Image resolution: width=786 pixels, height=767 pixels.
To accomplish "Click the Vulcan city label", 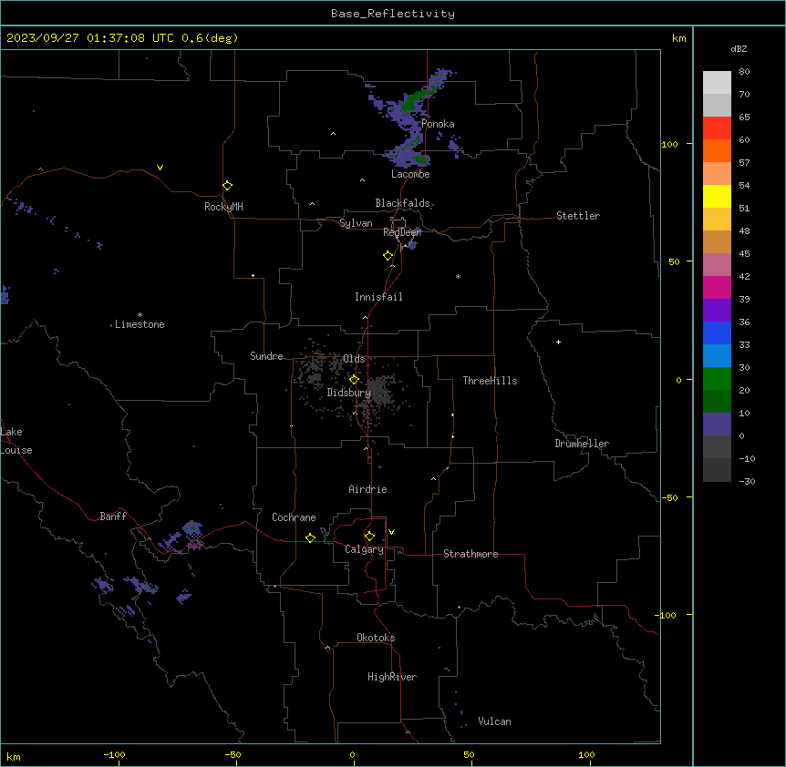I will click(495, 721).
